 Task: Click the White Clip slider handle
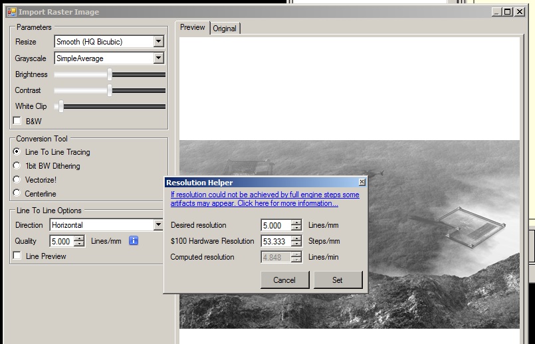pyautogui.click(x=61, y=106)
